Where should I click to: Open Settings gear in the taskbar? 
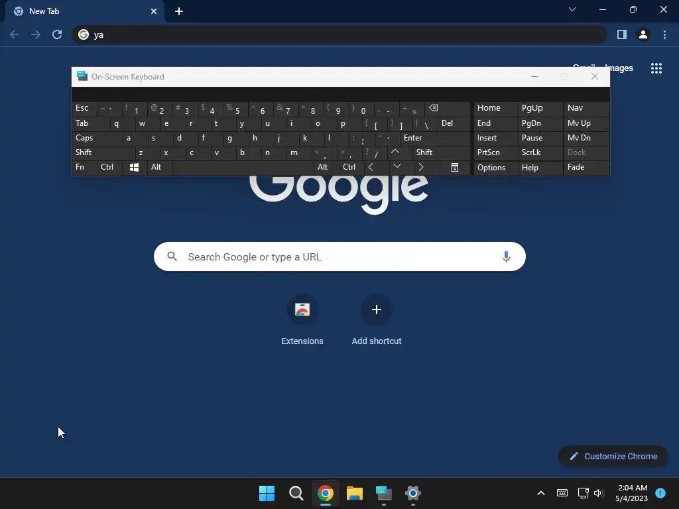[413, 493]
